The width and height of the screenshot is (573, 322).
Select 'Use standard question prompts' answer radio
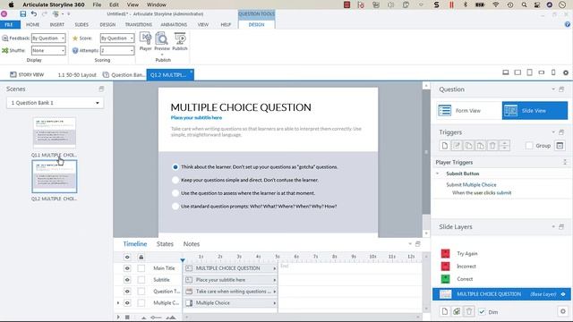(x=175, y=207)
